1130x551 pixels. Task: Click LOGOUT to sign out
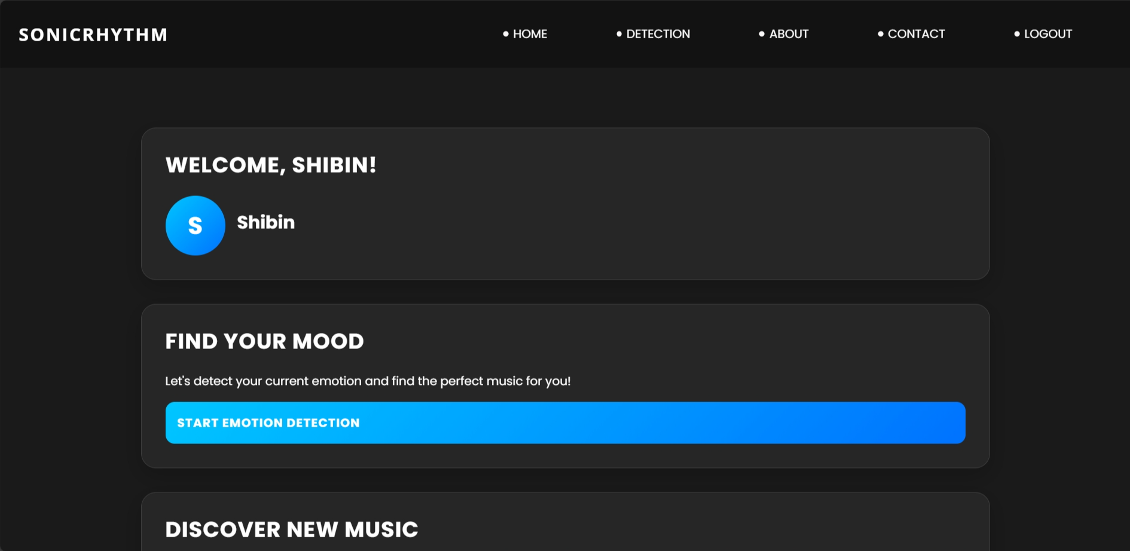[1047, 34]
